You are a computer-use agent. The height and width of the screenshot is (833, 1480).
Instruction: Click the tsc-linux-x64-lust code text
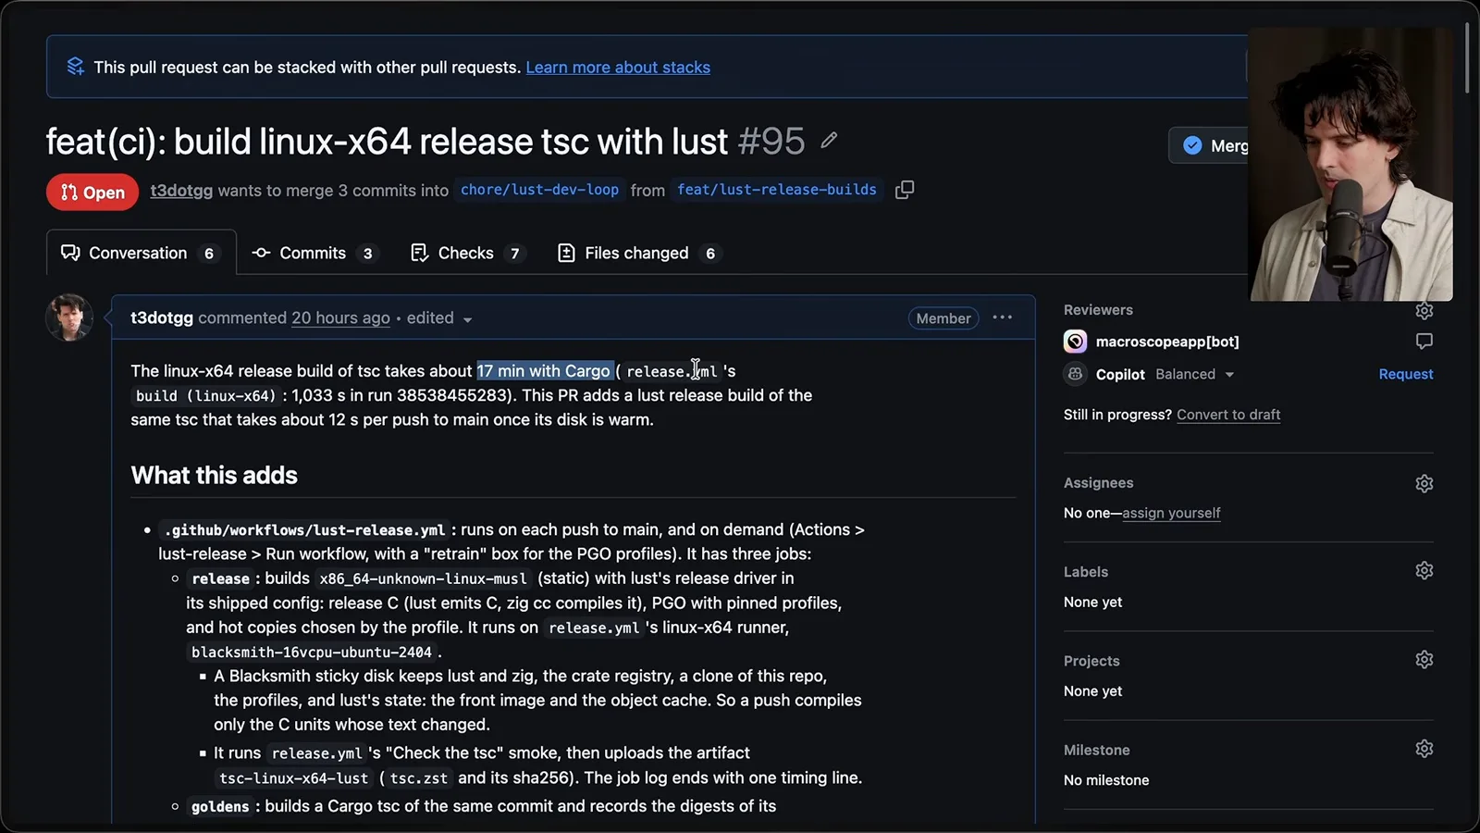(294, 778)
